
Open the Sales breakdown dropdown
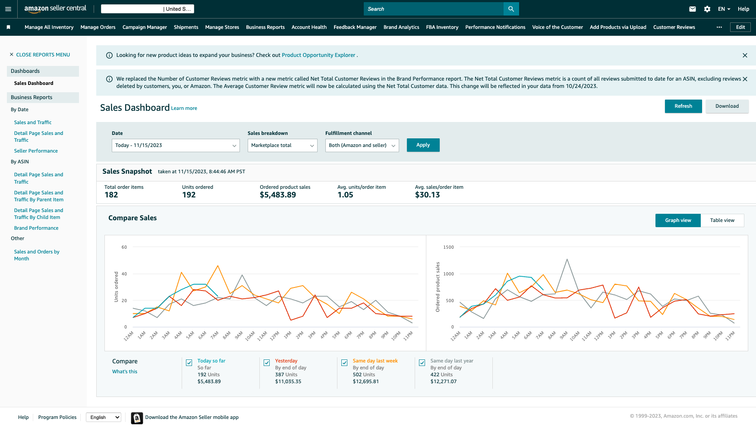[283, 145]
